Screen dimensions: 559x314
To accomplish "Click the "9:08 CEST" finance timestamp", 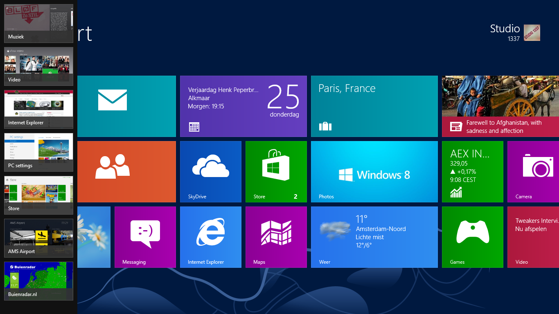I will pos(463,180).
